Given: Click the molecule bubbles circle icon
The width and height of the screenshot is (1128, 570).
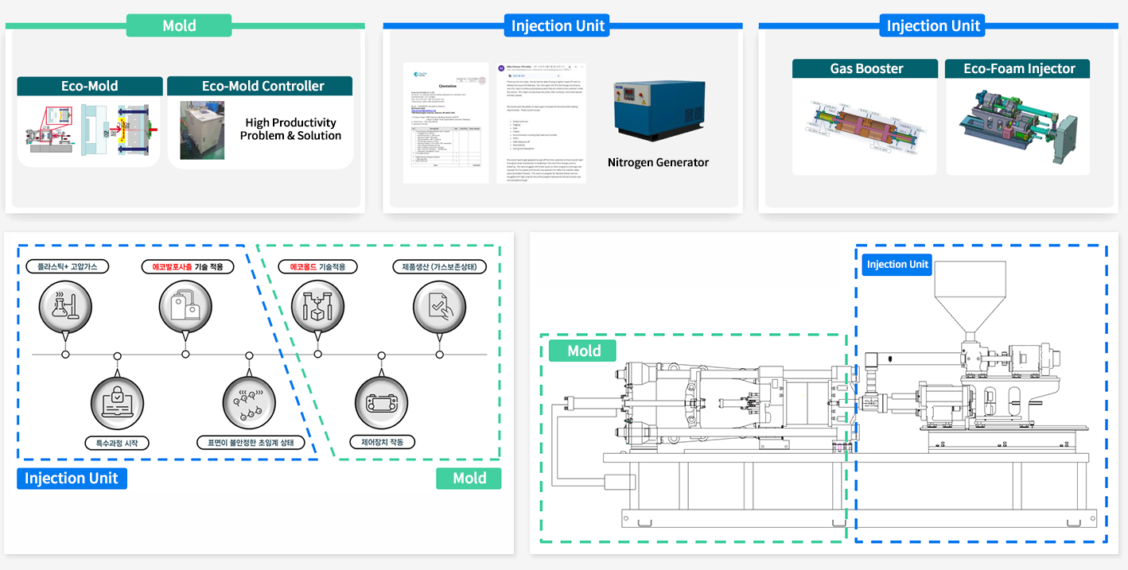Looking at the screenshot, I should 249,399.
